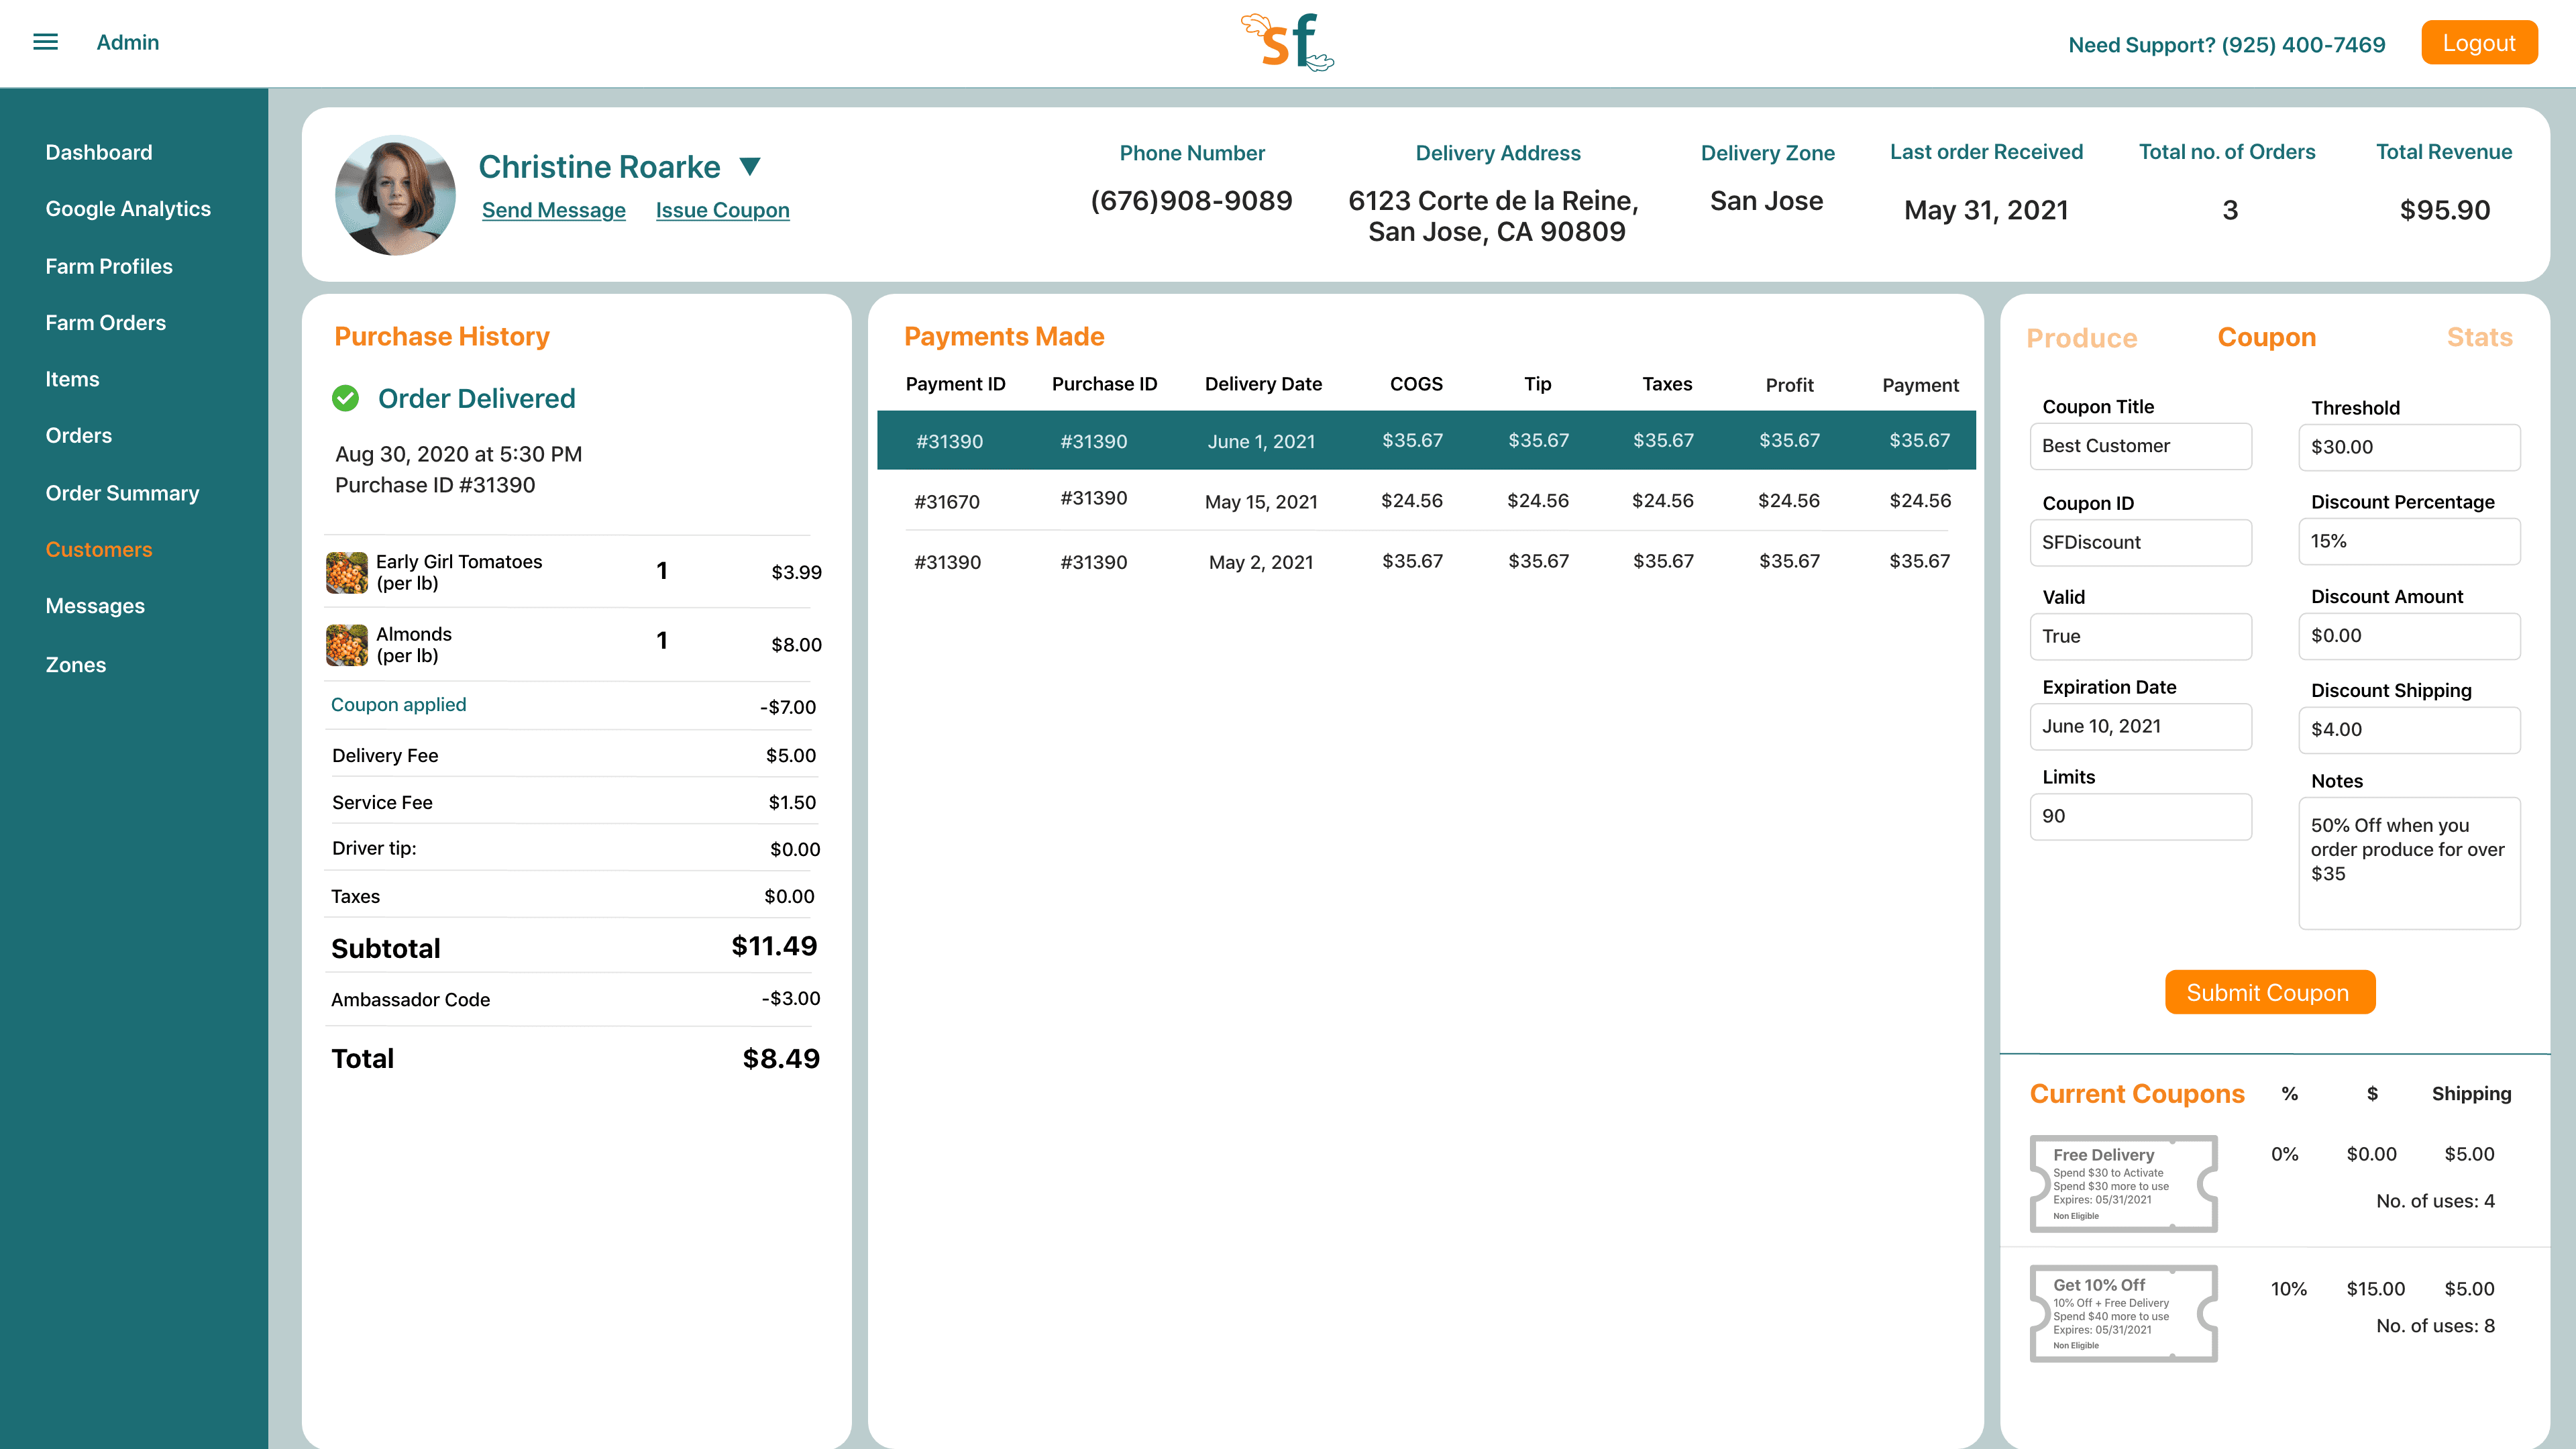Open Dashboard in the sidebar
The image size is (2576, 1449).
click(99, 152)
